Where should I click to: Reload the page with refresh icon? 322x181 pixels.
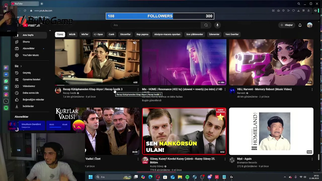25,11
